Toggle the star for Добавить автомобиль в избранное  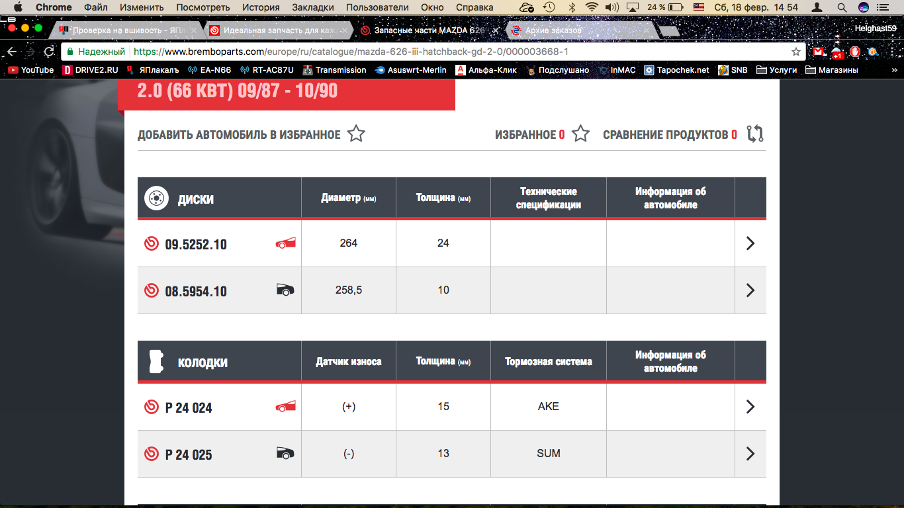click(356, 134)
